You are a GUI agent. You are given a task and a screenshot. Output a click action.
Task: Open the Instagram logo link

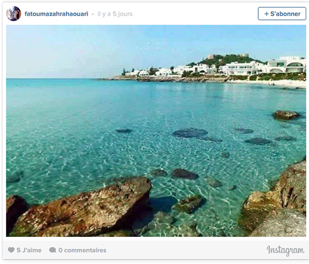[x=285, y=251]
